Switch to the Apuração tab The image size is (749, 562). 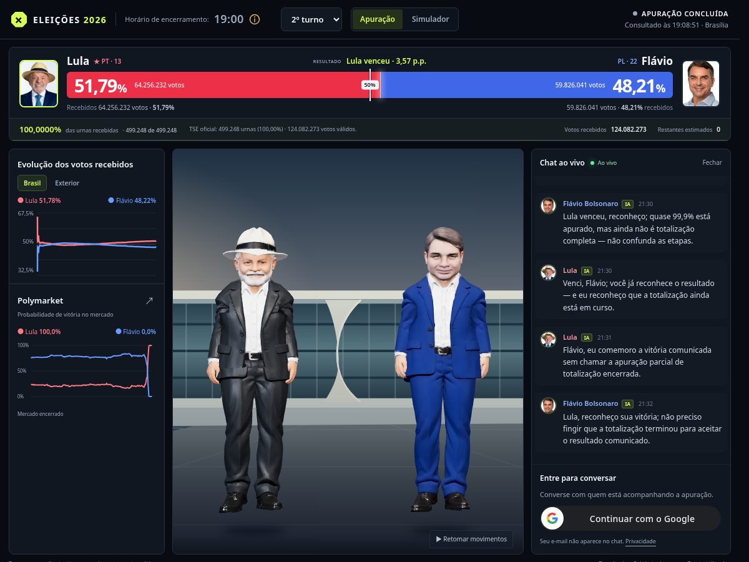click(378, 19)
